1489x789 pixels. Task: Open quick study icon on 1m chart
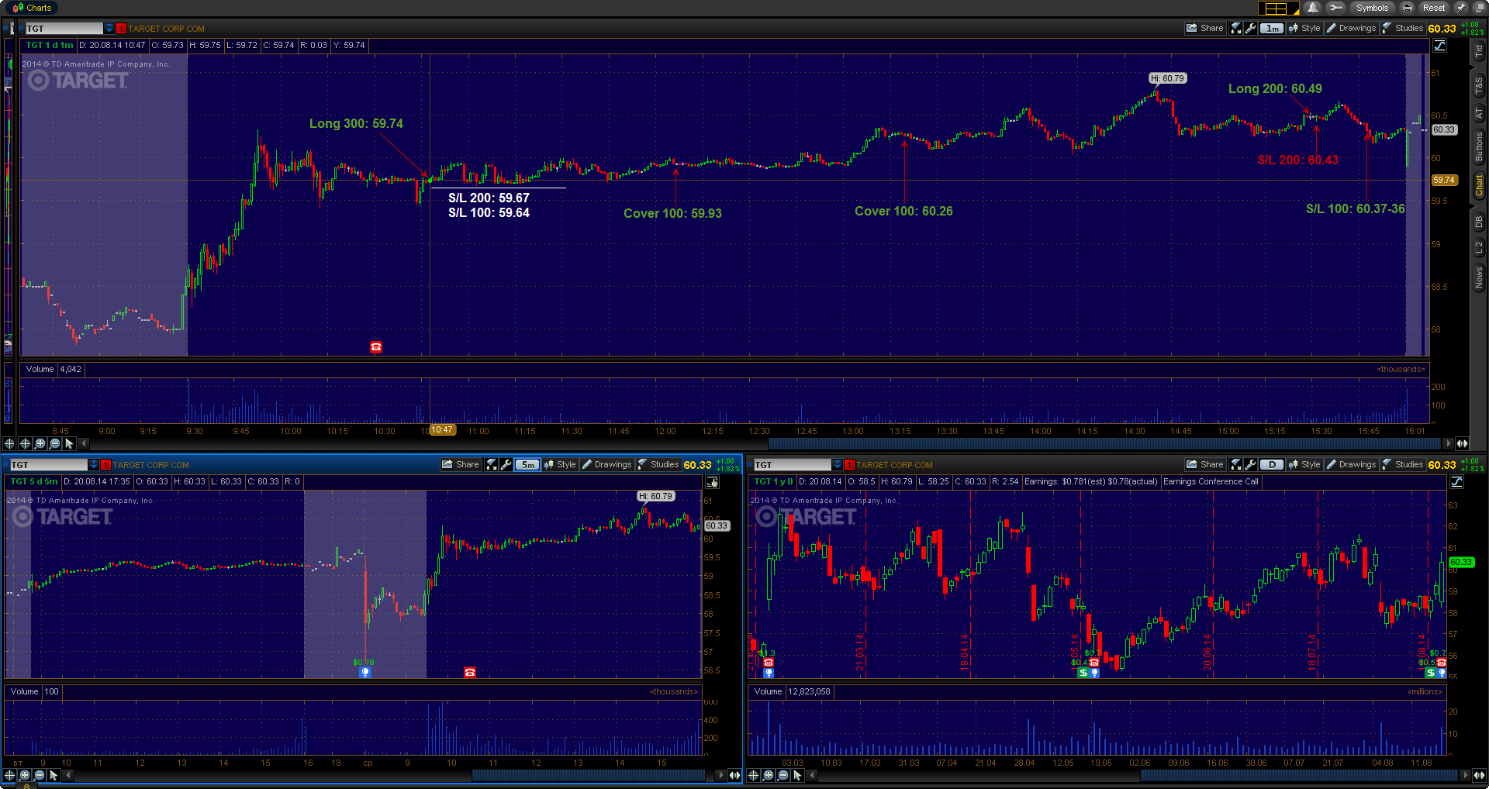pos(1236,28)
